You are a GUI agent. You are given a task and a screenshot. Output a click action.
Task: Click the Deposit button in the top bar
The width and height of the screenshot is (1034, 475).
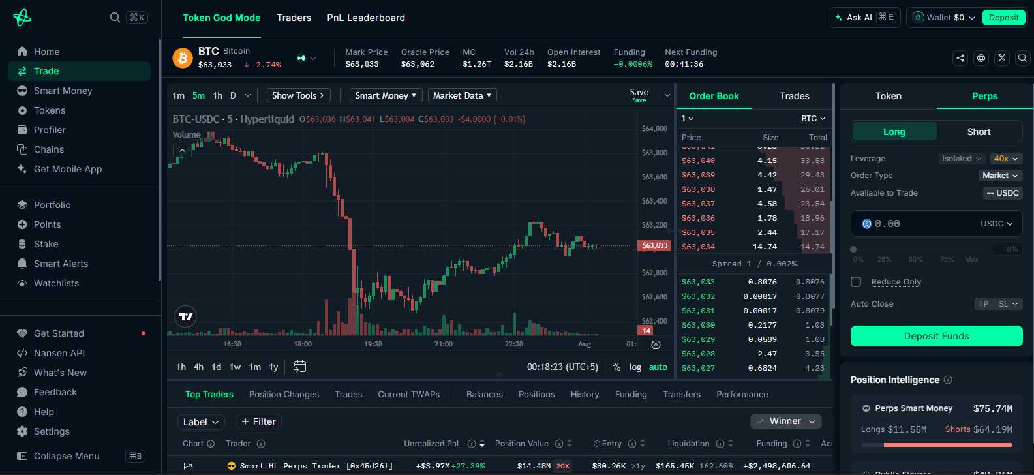point(1003,18)
